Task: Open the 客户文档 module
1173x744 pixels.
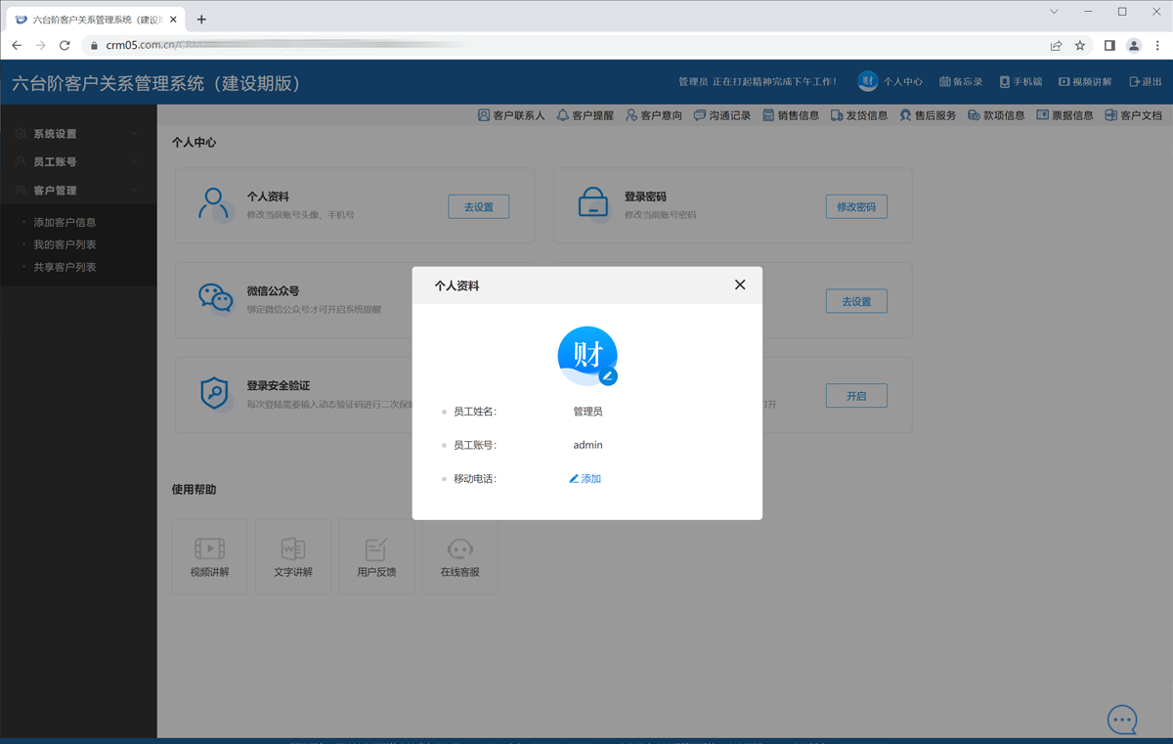Action: (1134, 115)
